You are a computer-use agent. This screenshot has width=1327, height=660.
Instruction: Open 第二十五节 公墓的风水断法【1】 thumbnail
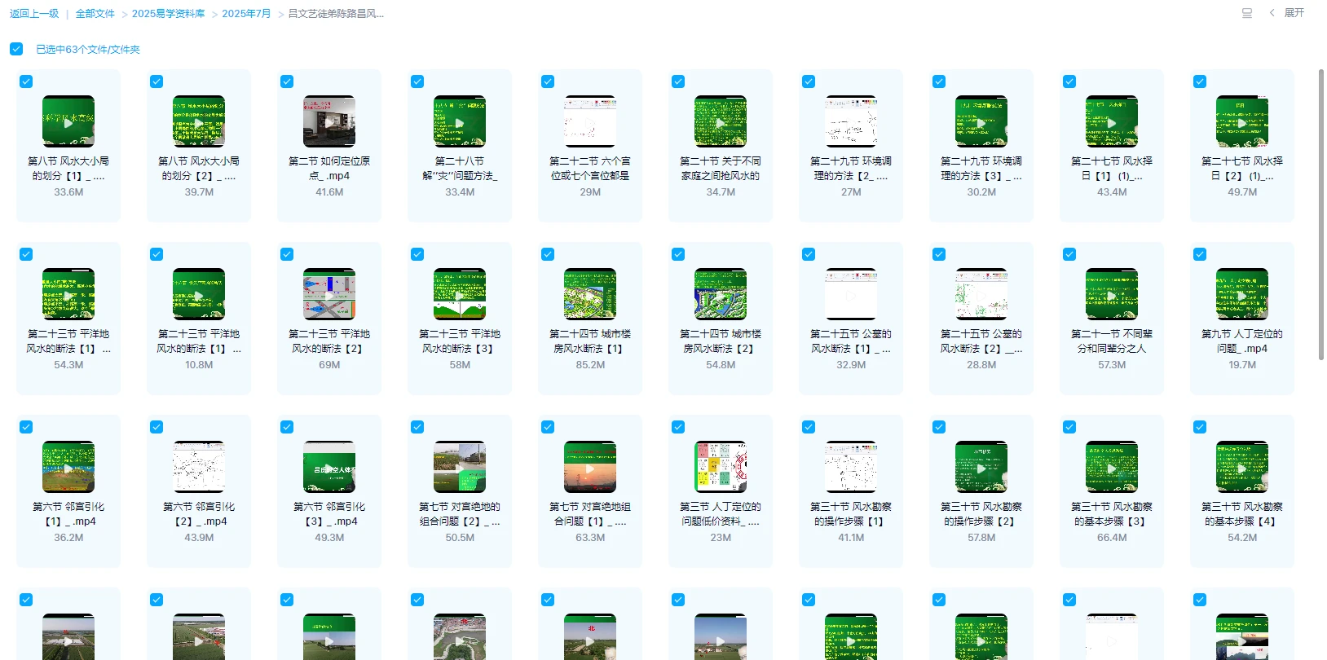coord(851,294)
